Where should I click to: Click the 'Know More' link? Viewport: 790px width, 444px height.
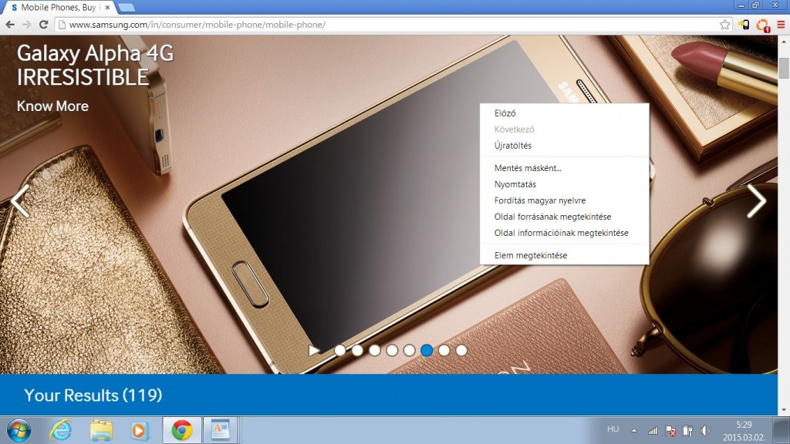(x=52, y=106)
